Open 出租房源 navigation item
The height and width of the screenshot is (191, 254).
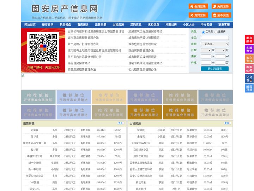tap(118, 25)
